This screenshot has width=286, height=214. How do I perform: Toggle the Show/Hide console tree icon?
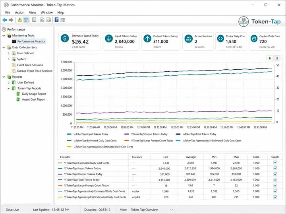[x=26, y=20]
